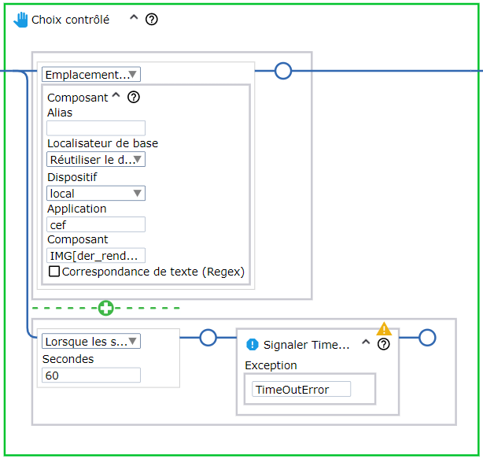Image resolution: width=483 pixels, height=459 pixels.
Task: Click the Choix contrôlé hand icon
Action: 21,19
